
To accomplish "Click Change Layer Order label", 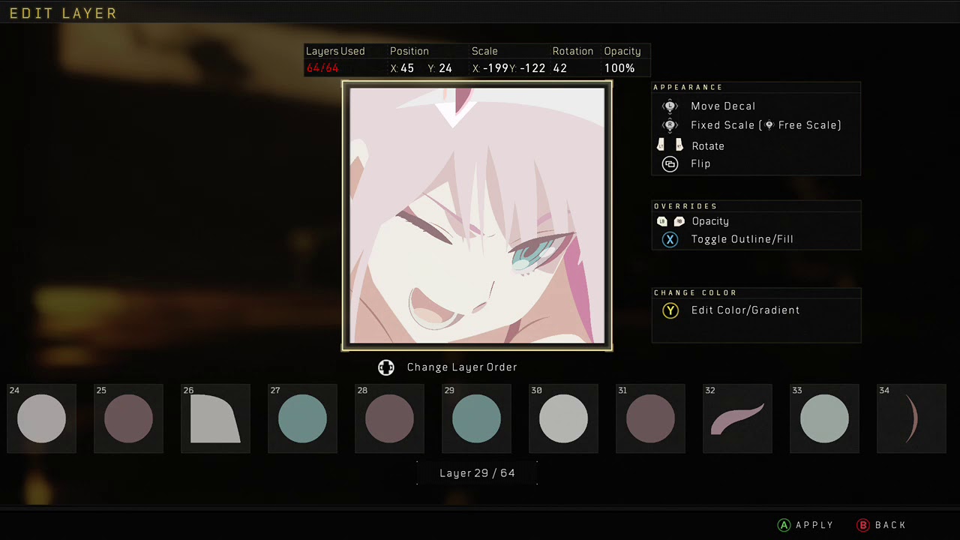I will pos(462,367).
